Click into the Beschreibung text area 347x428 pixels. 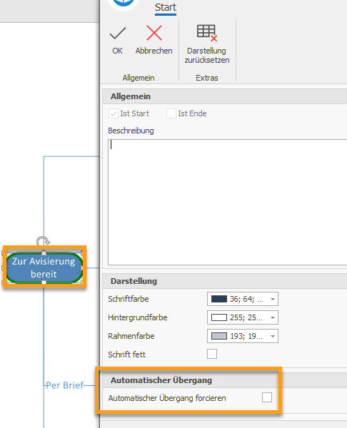227,203
